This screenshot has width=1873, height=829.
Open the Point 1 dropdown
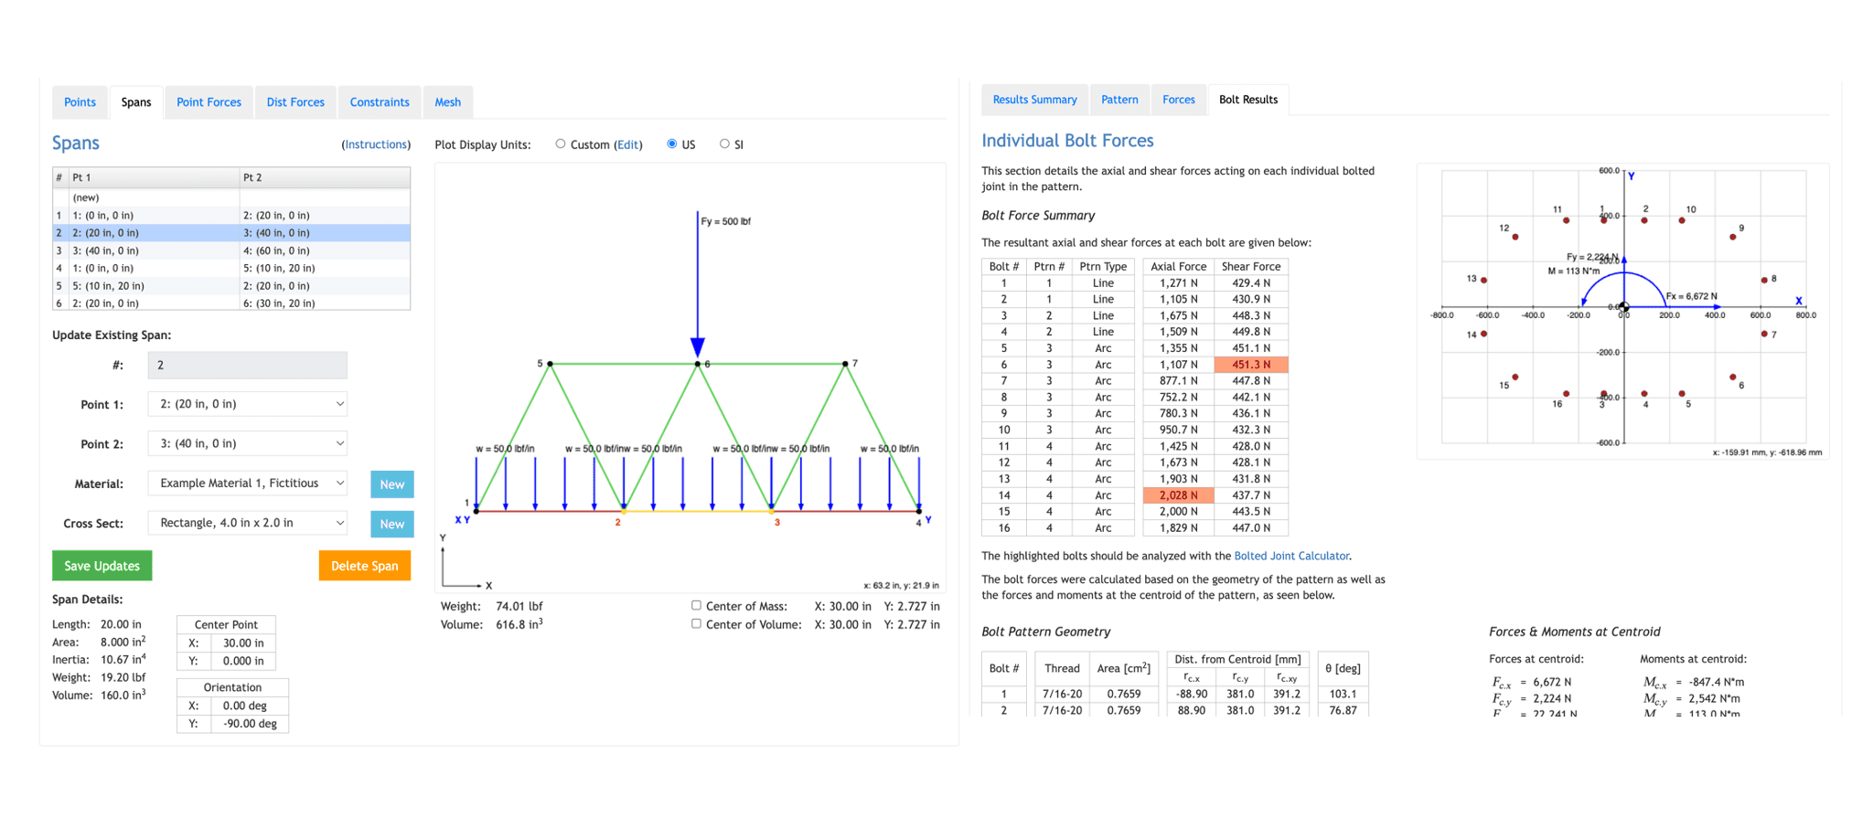tap(247, 404)
